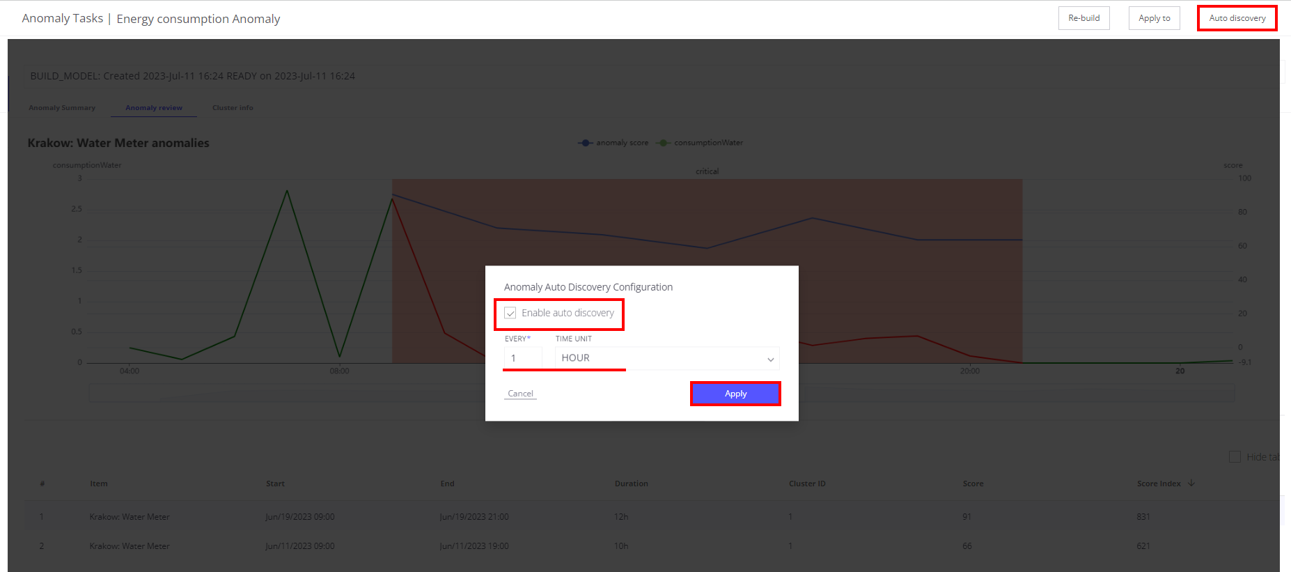Sort by Score Index arrow icon
Image resolution: width=1291 pixels, height=572 pixels.
[x=1191, y=483]
